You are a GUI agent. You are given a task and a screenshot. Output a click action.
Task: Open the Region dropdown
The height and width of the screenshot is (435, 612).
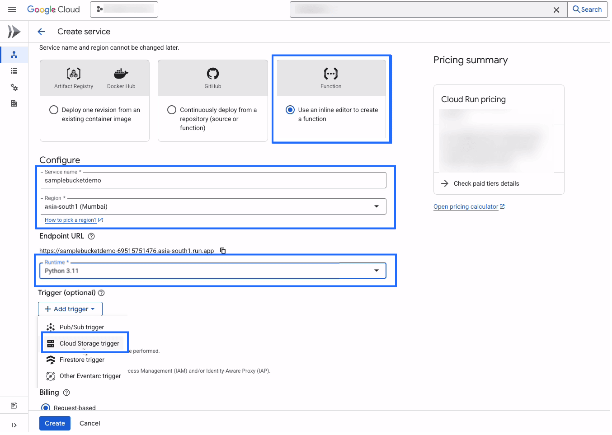tap(377, 206)
